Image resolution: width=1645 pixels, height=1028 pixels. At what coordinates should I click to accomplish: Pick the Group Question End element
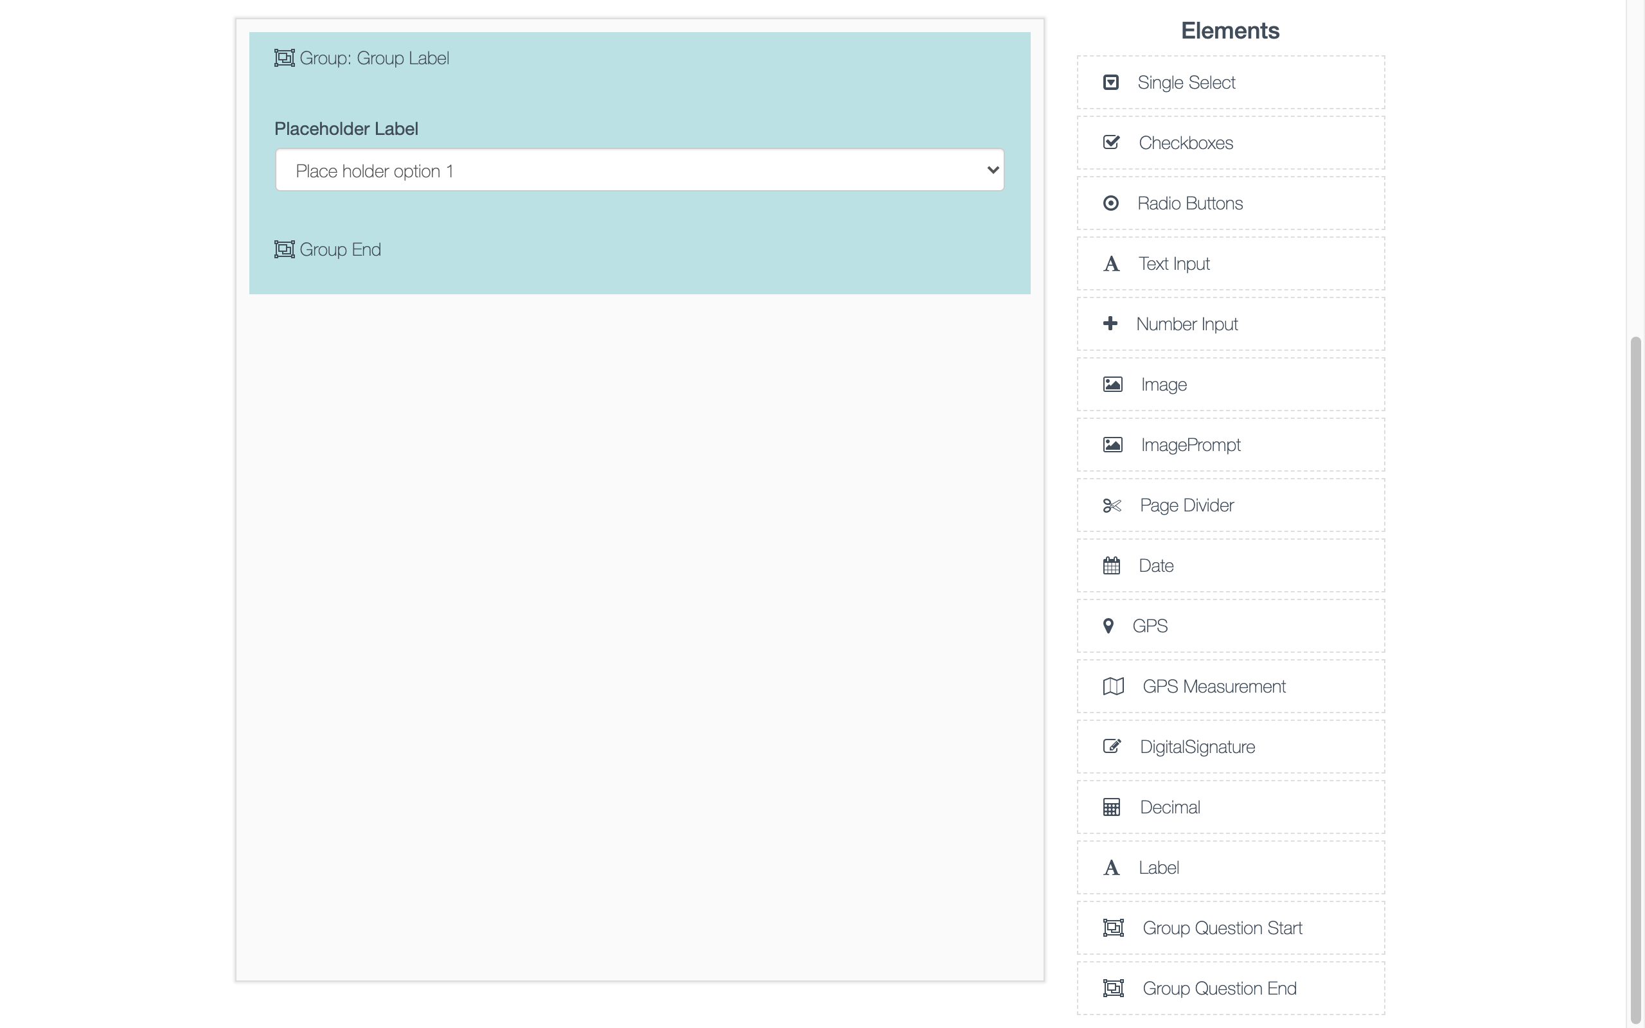1231,989
